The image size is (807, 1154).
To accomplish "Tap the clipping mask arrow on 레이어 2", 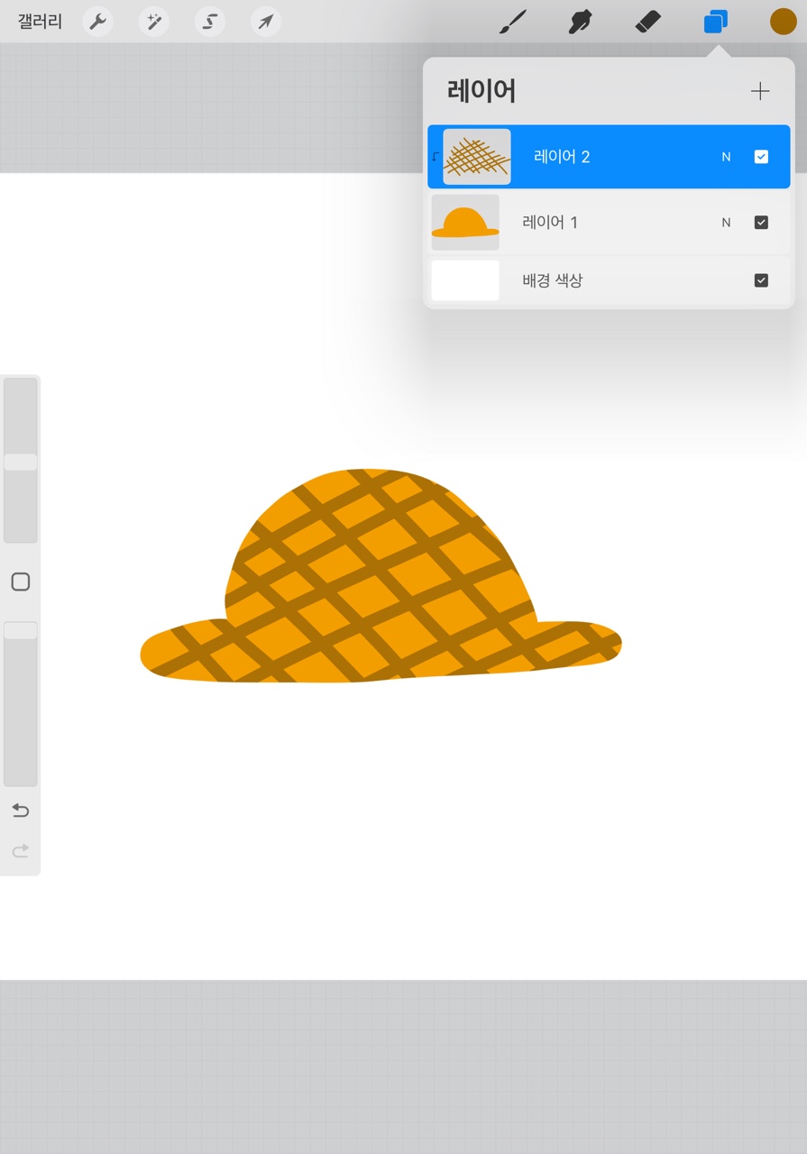I will (x=436, y=157).
